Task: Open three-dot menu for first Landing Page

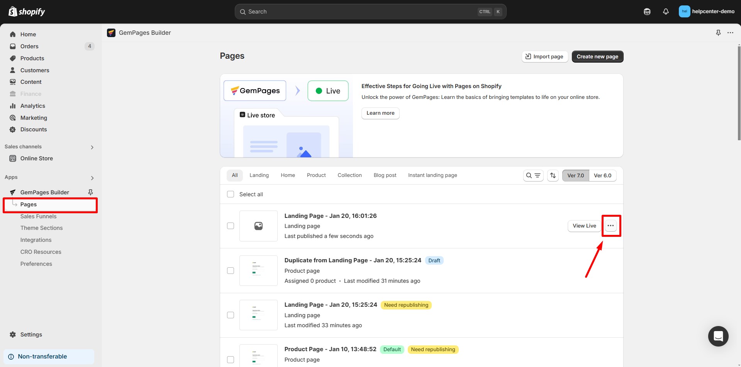Action: point(610,226)
